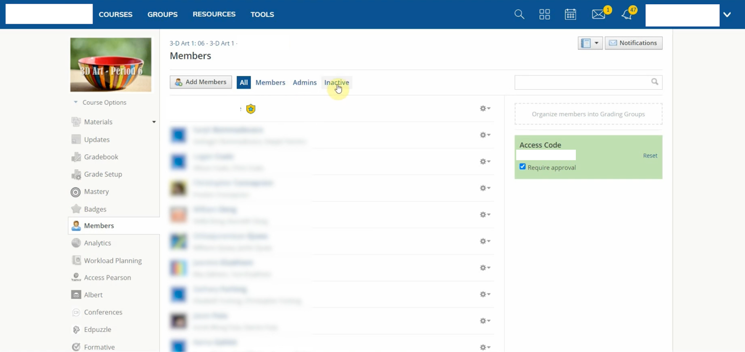Click the 3-D Art 1 breadcrumb link
Viewport: 745px width, 352px height.
point(202,43)
